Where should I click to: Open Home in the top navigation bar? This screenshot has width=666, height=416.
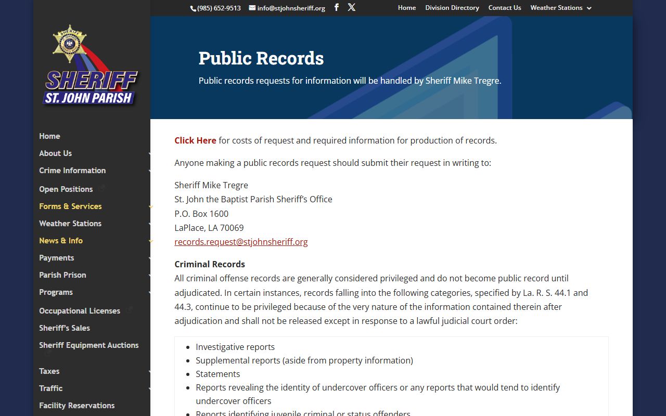407,8
